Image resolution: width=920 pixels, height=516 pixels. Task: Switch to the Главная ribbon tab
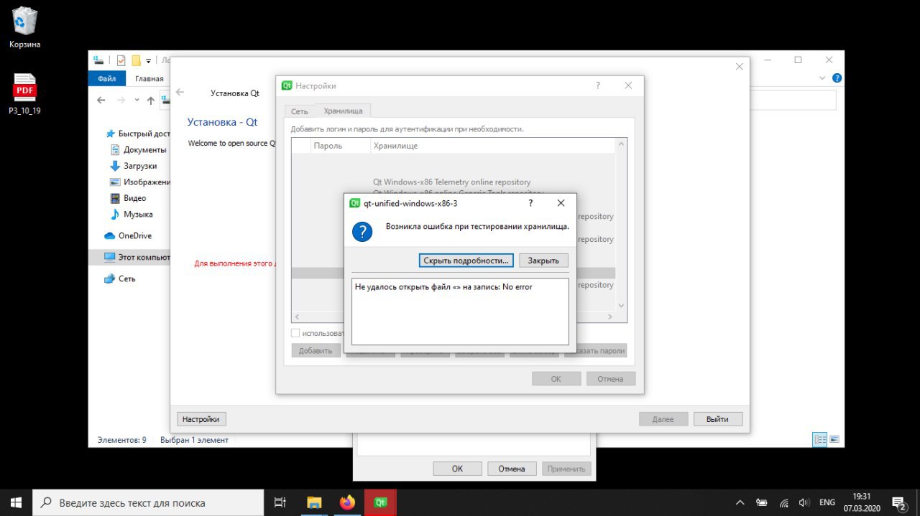[x=149, y=79]
